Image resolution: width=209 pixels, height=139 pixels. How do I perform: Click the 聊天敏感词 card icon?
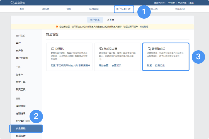[149, 48]
